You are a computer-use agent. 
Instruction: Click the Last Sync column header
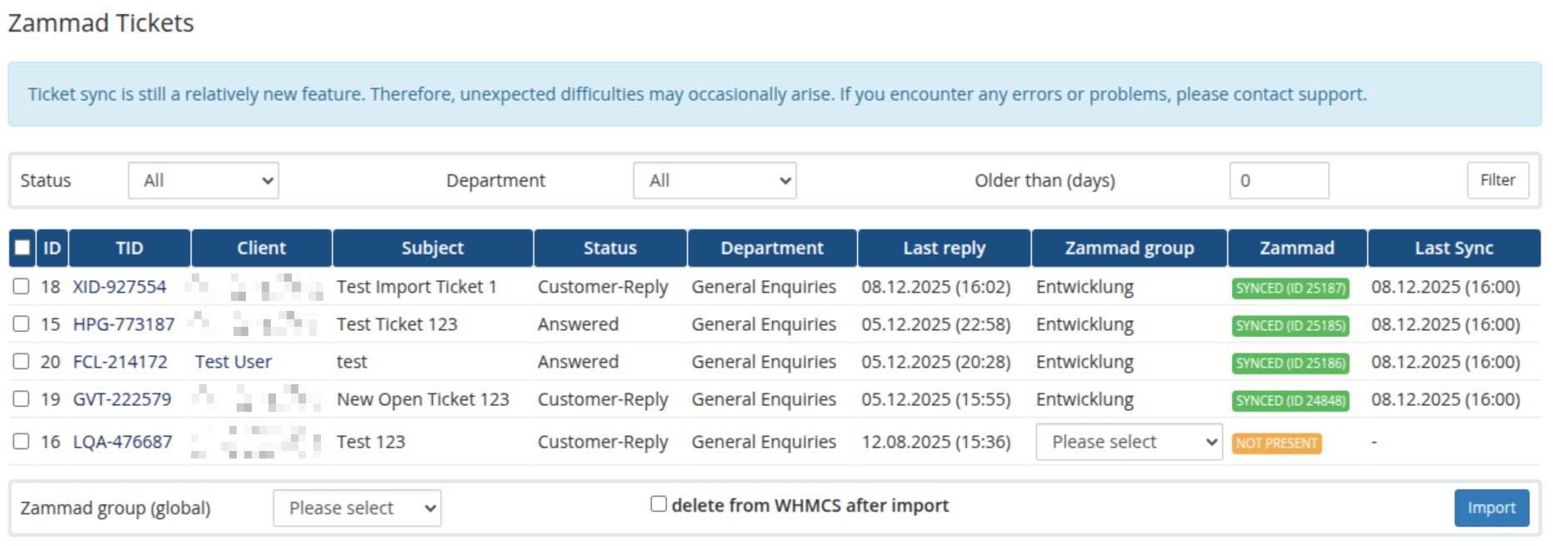tap(1453, 248)
